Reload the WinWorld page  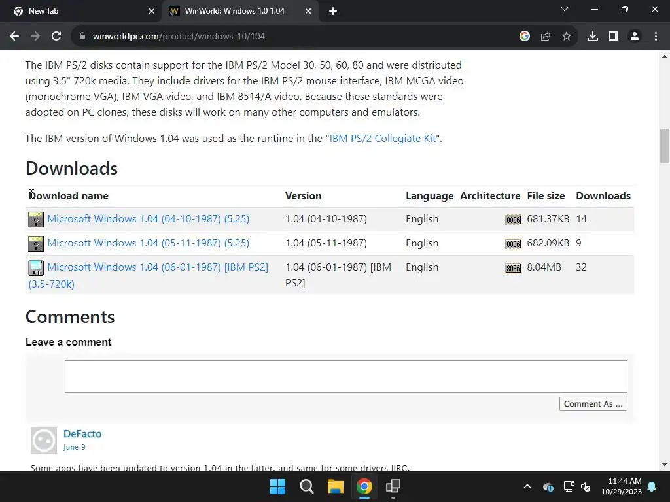56,37
